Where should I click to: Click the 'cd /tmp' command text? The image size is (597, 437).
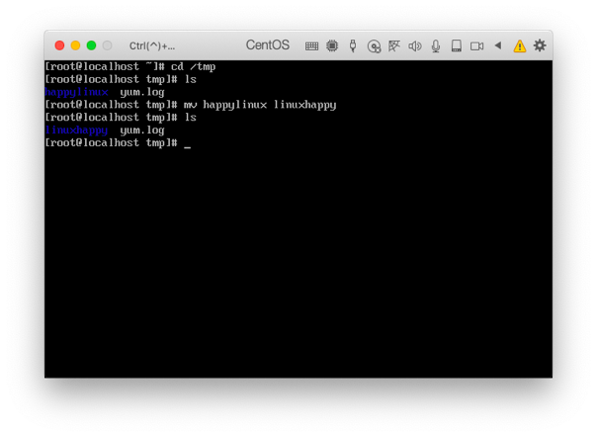pos(194,66)
